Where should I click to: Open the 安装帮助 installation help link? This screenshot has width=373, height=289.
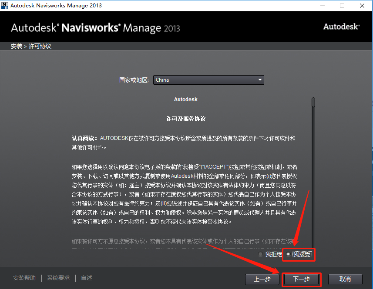click(24, 278)
